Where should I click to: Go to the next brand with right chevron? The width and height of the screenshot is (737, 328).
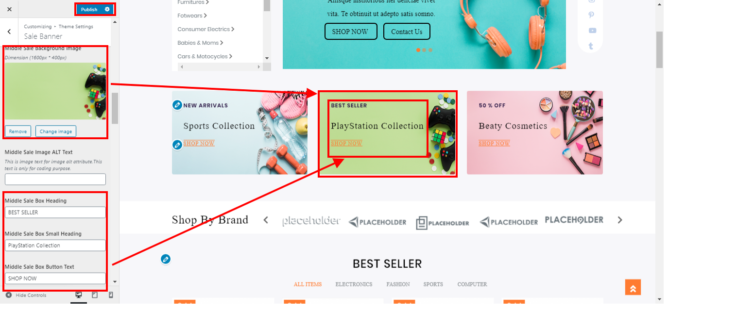click(620, 220)
